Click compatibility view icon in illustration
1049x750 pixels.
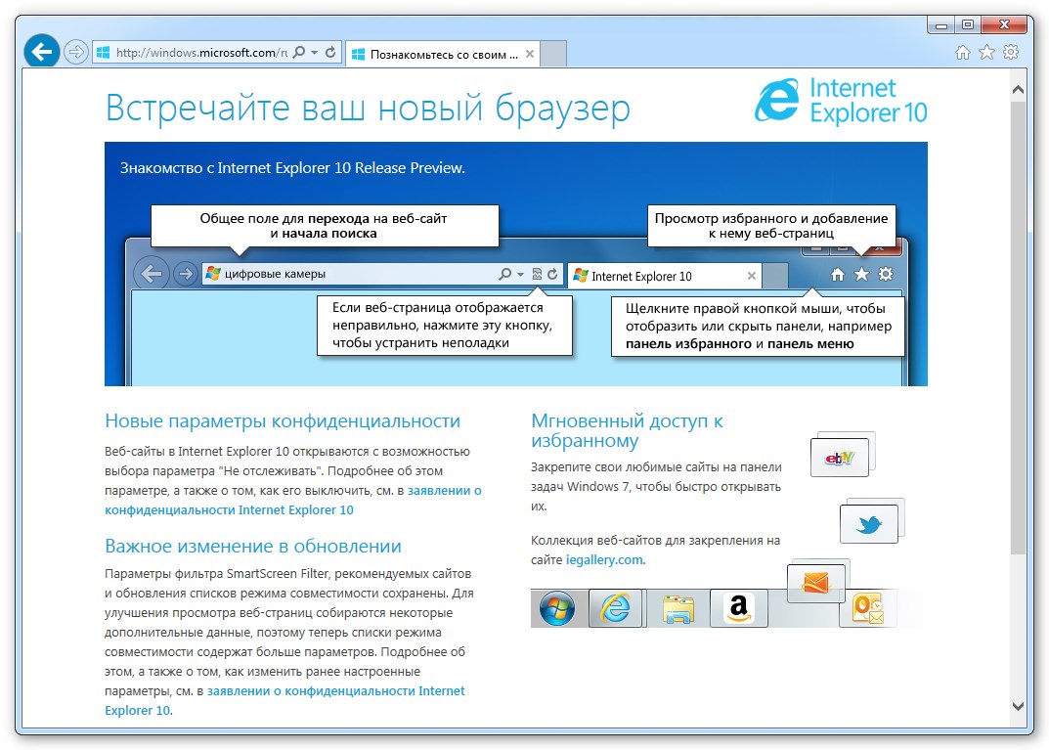click(x=537, y=274)
